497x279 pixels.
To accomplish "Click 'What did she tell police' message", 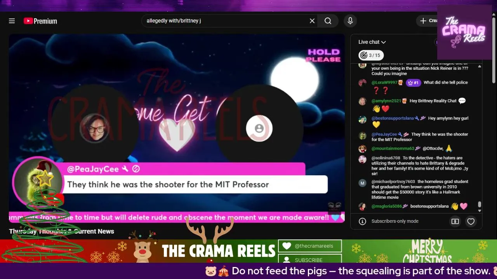I will [x=446, y=83].
